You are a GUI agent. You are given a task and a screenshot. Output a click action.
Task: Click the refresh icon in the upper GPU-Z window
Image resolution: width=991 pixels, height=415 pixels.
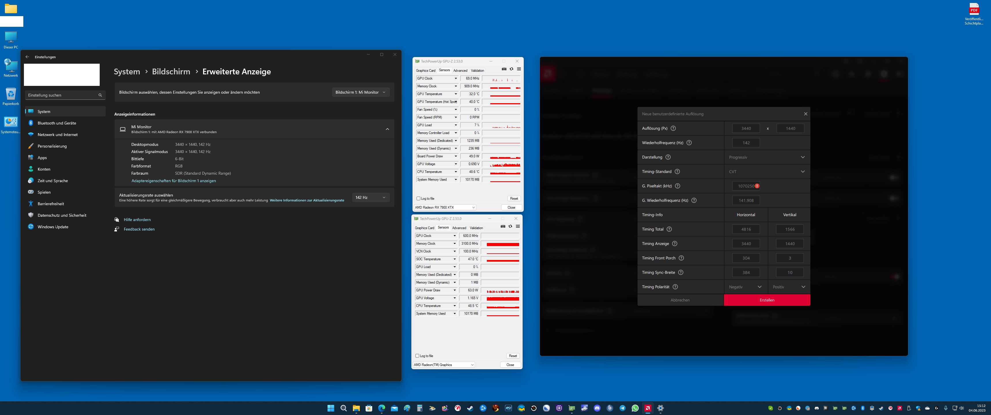click(x=511, y=69)
